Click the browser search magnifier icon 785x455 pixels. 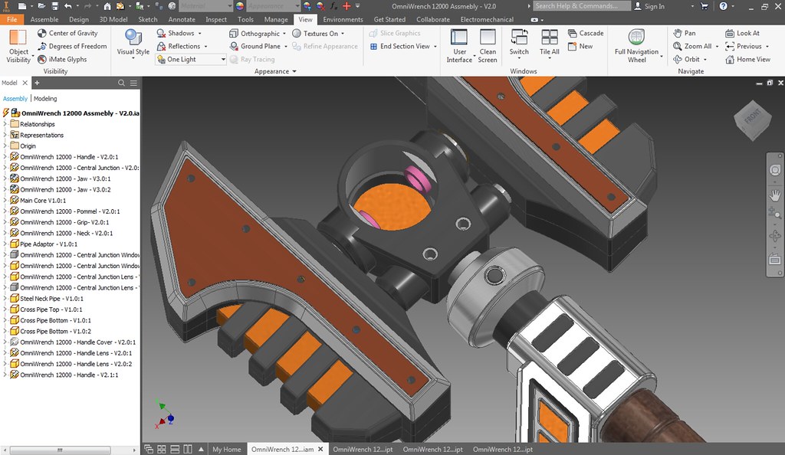(x=122, y=83)
